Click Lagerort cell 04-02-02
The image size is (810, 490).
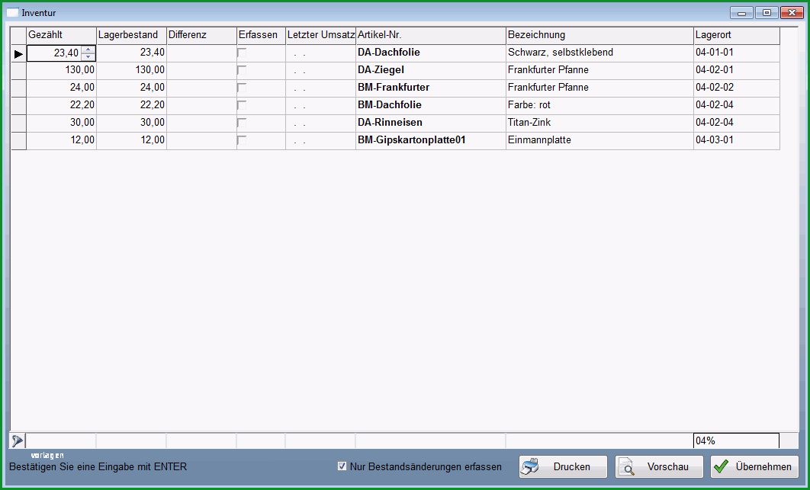click(x=737, y=88)
